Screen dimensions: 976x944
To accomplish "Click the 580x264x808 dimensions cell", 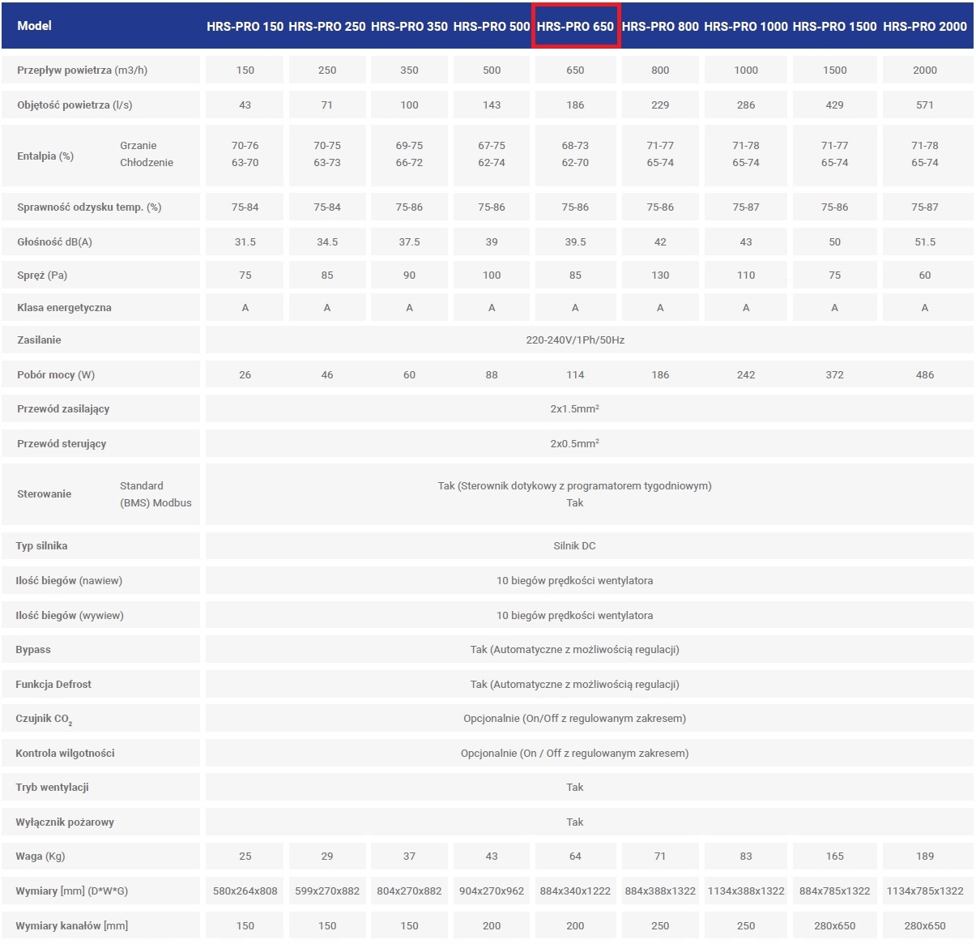I will (245, 891).
